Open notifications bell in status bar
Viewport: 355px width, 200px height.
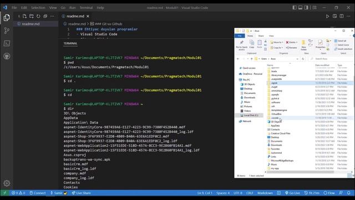pyautogui.click(x=349, y=193)
